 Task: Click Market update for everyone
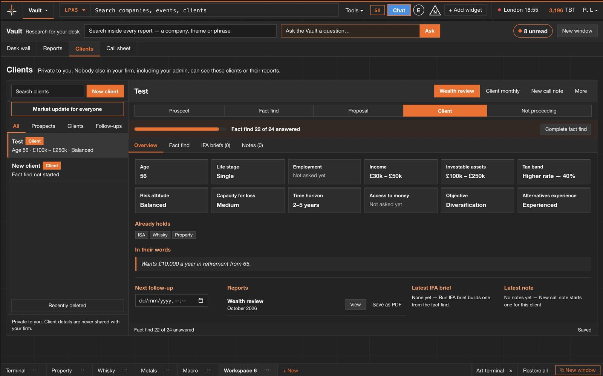pos(67,109)
